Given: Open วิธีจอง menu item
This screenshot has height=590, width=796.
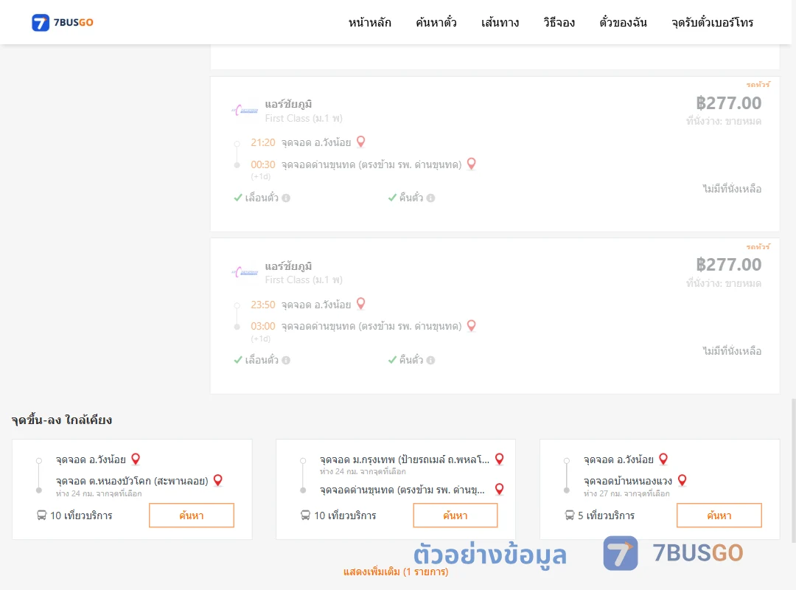Looking at the screenshot, I should (559, 22).
